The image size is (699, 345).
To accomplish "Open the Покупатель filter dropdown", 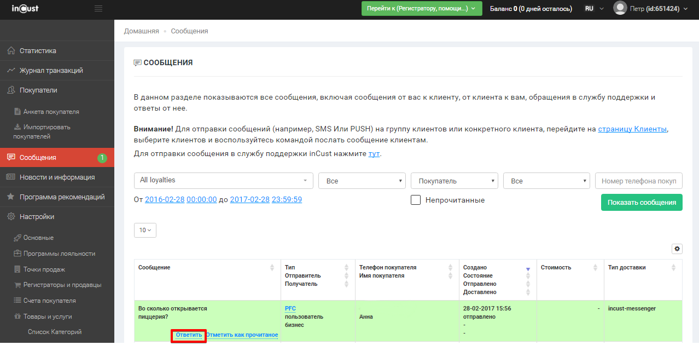I will coord(455,181).
